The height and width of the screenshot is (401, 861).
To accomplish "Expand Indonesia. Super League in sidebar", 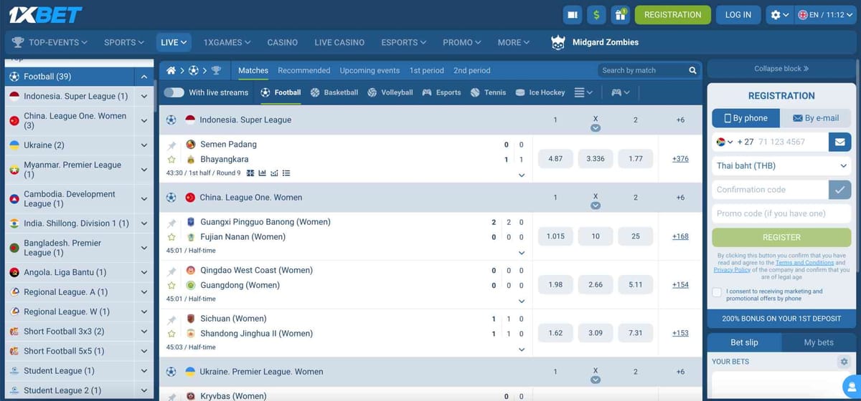I will 144,96.
